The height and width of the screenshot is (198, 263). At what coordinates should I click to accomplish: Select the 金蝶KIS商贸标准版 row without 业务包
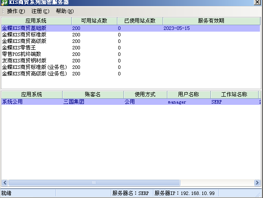131,35
